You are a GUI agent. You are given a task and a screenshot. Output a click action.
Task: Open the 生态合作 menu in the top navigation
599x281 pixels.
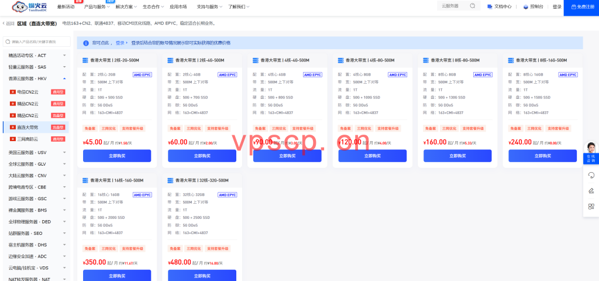coord(153,7)
